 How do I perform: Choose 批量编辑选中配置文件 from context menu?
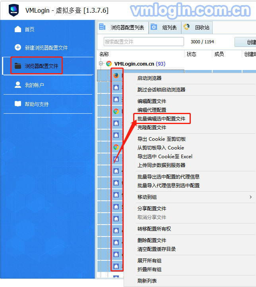pos(161,119)
